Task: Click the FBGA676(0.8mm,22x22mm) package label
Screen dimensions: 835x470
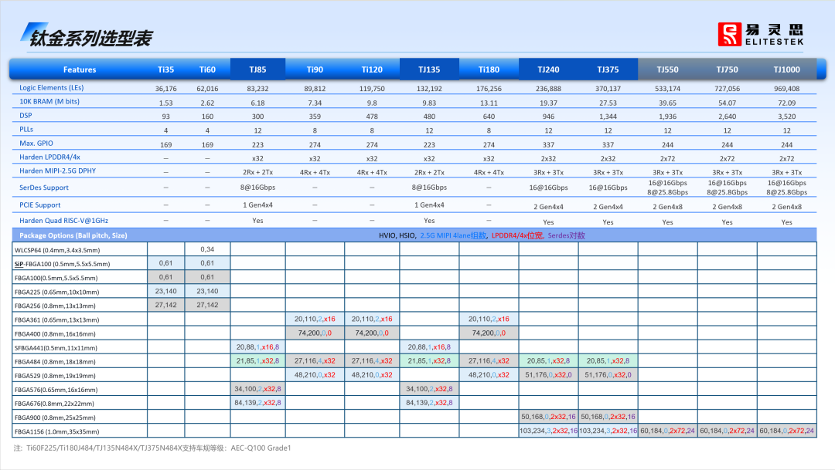Action: point(54,404)
